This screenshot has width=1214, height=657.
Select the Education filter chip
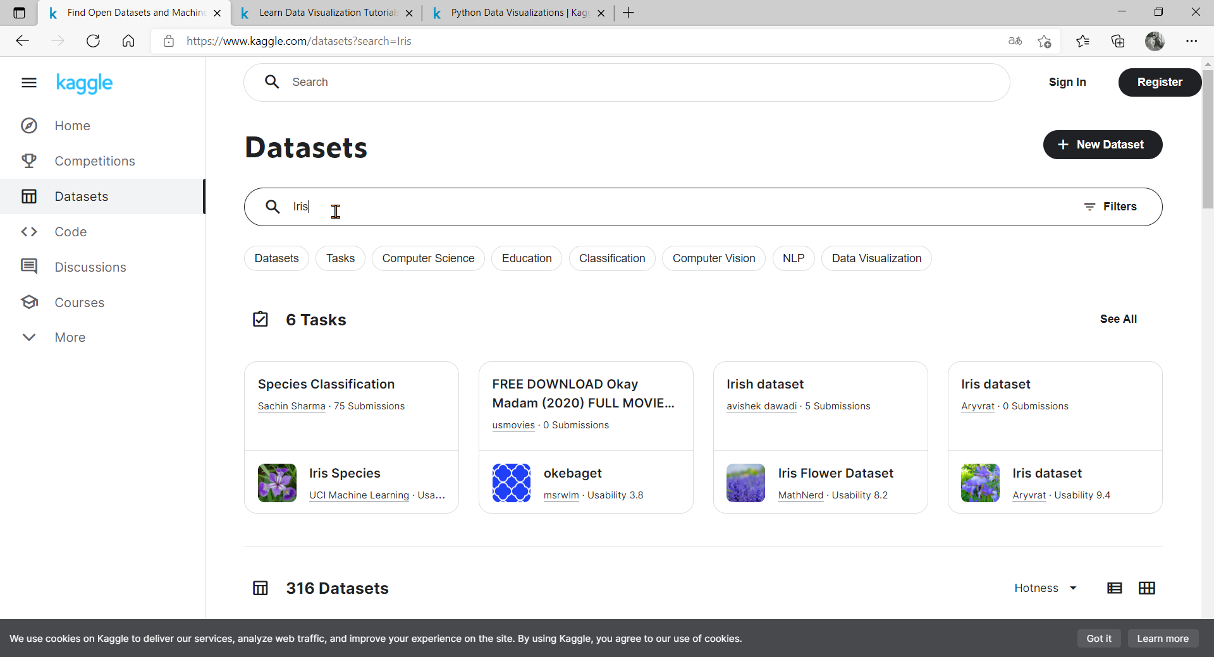[x=527, y=258]
